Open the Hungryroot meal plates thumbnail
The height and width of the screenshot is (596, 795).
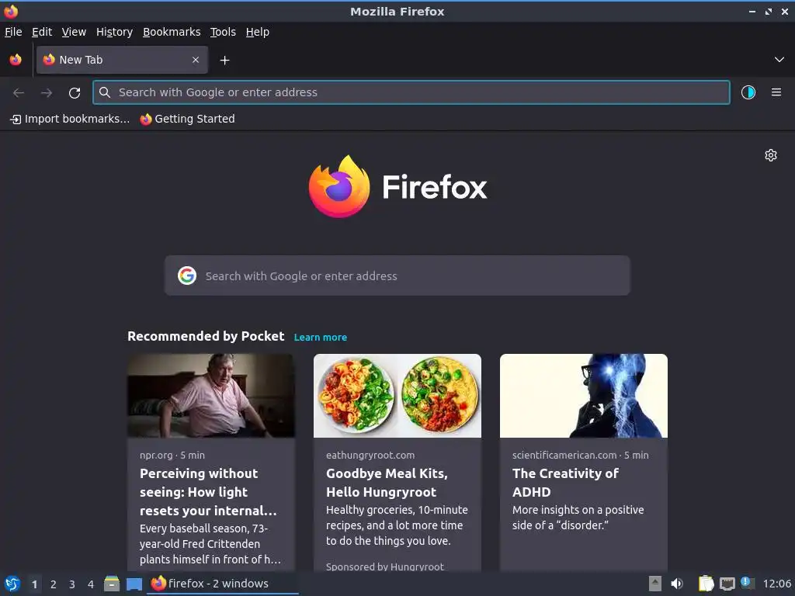tap(397, 396)
